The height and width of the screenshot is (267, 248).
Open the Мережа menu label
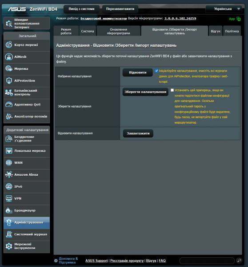pyautogui.click(x=21, y=69)
